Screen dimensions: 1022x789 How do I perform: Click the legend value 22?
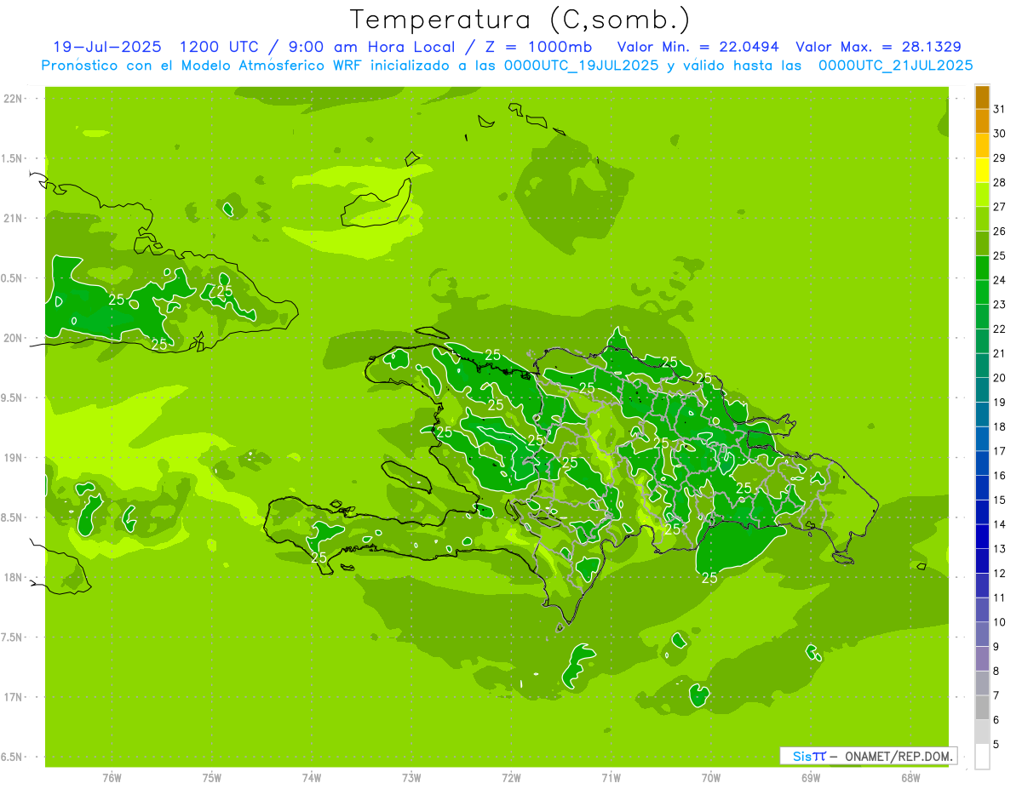999,329
